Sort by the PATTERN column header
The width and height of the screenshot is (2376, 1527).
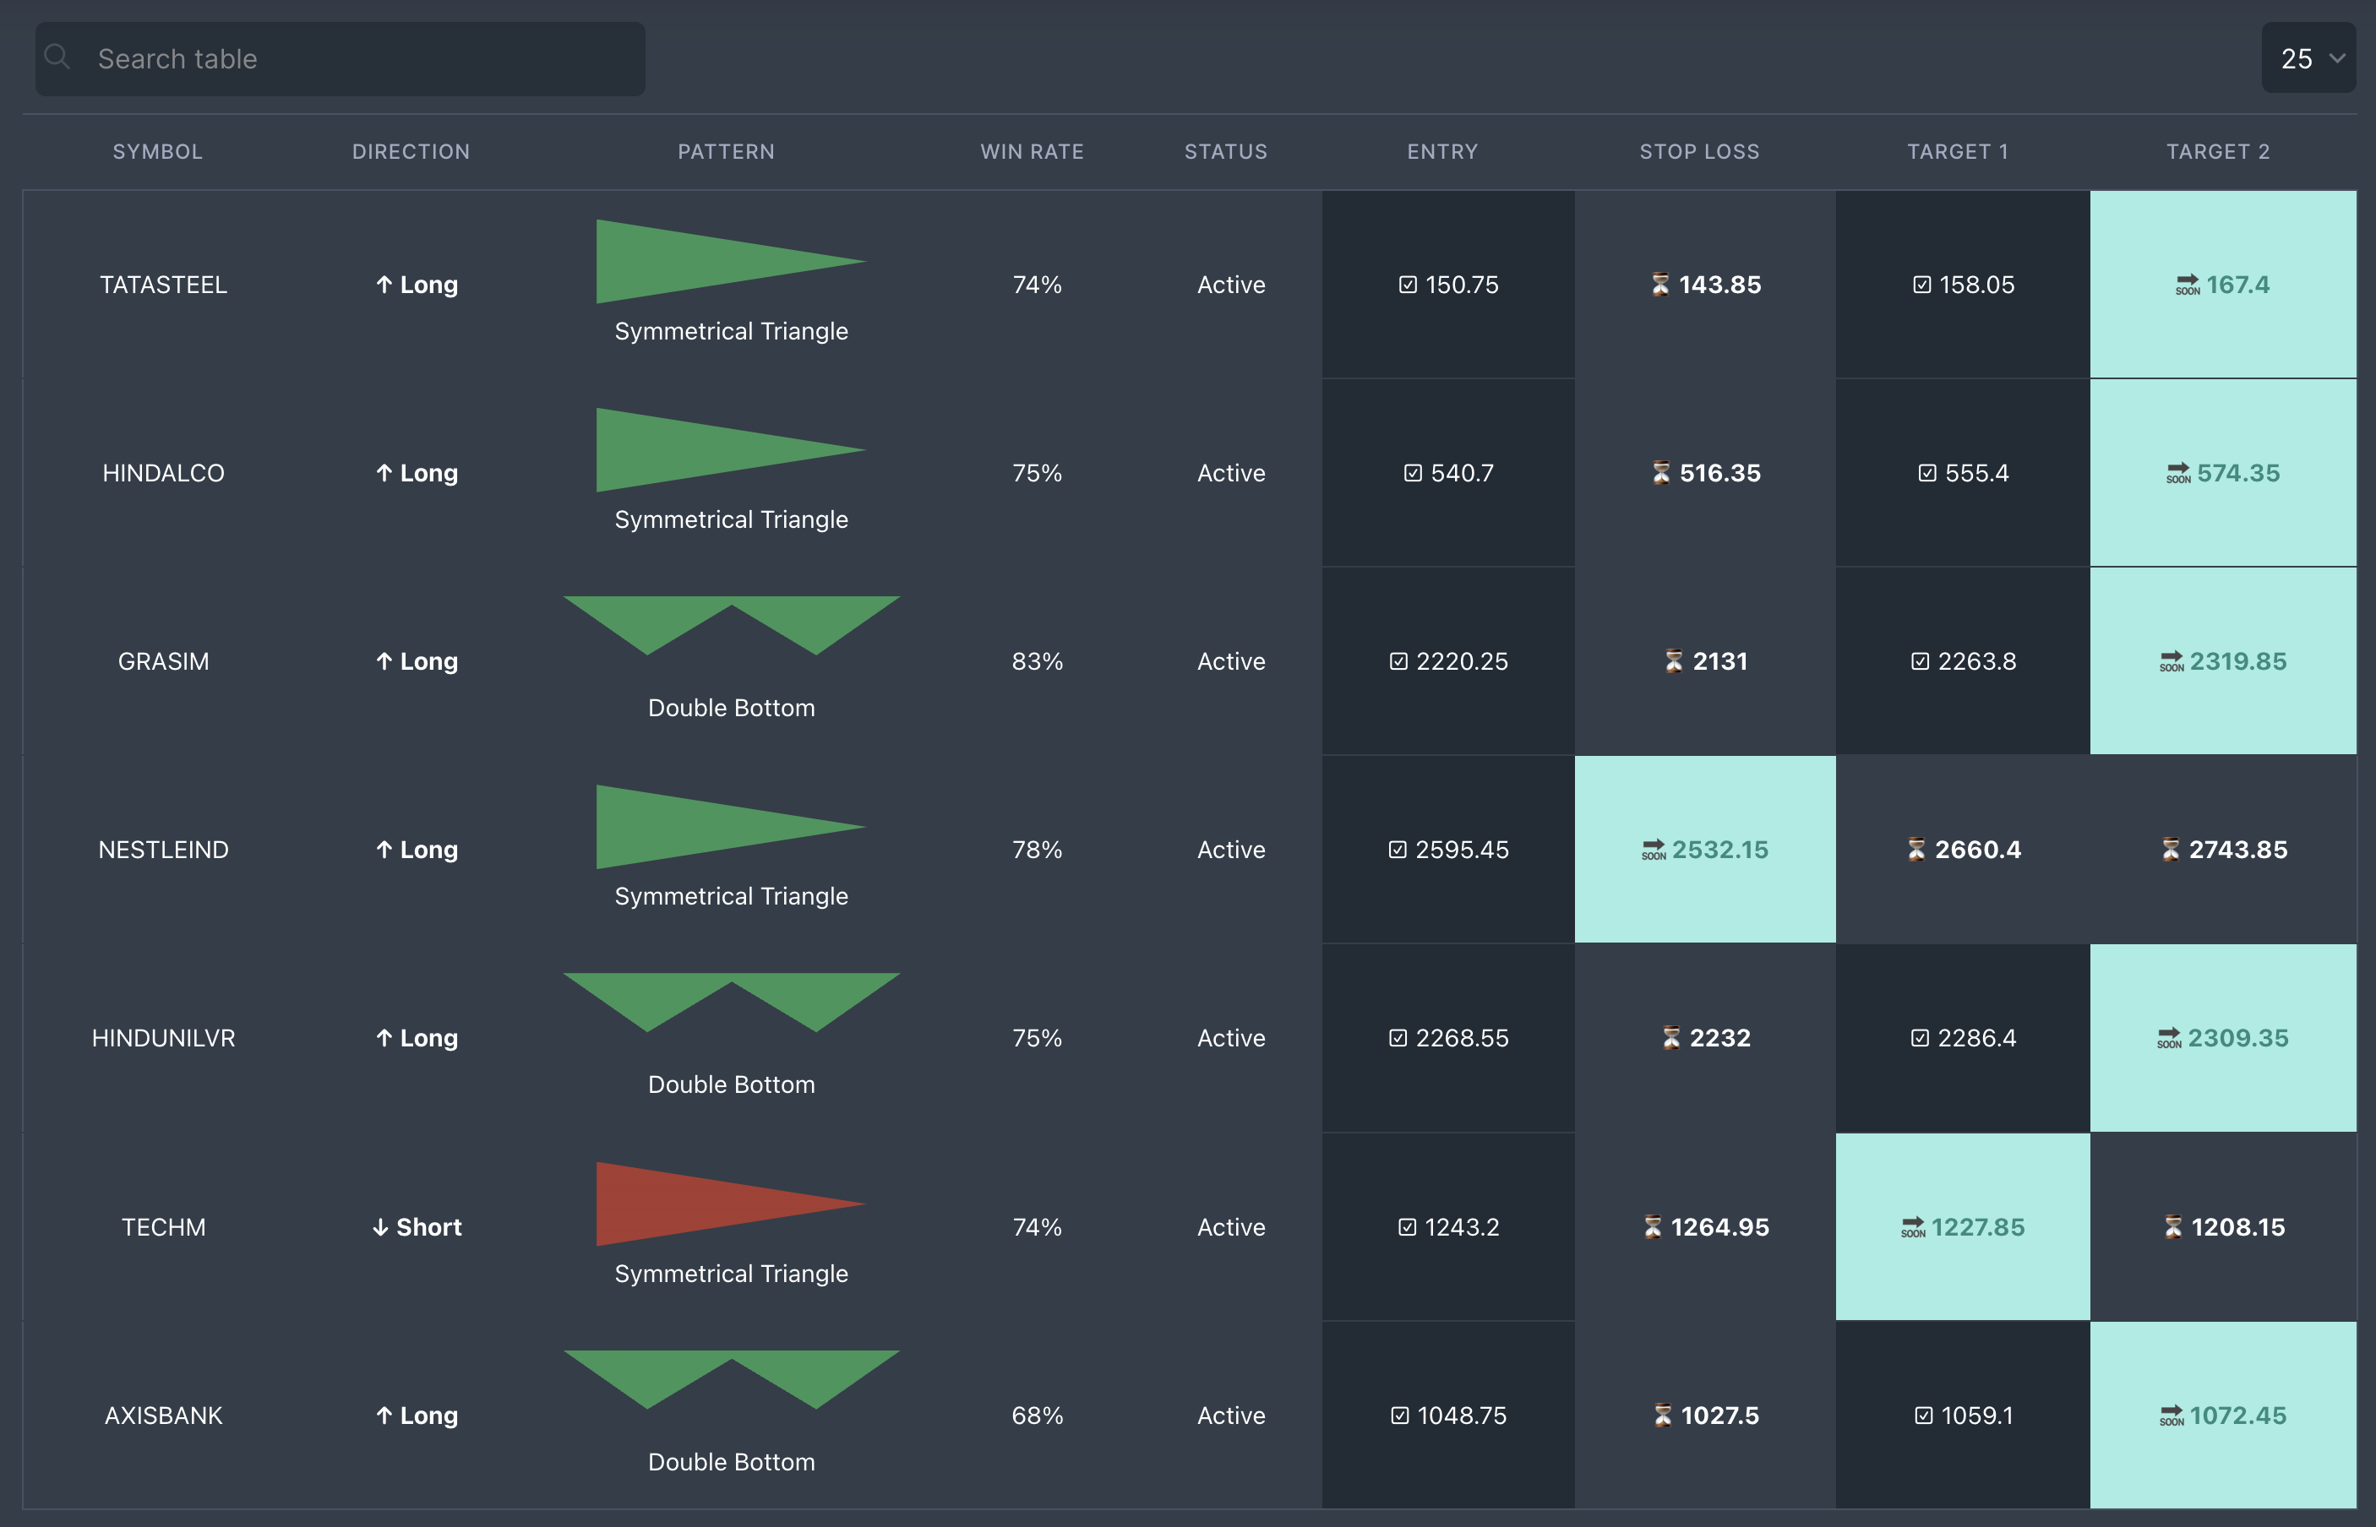click(726, 152)
